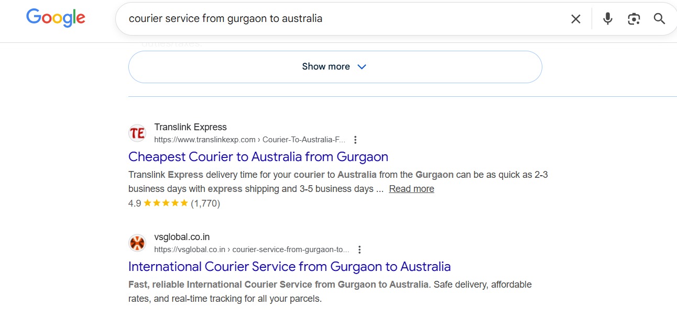This screenshot has width=677, height=318.
Task: Click the vsglobal.co.in site favicon
Action: 137,243
